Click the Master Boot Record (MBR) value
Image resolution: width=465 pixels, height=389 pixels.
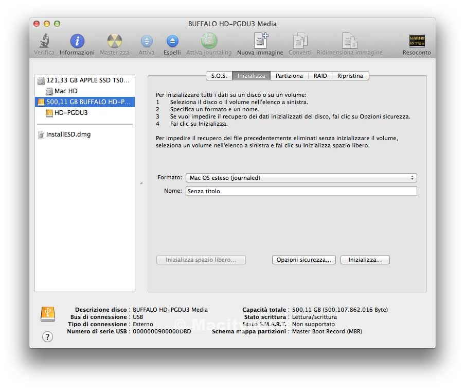[x=327, y=331]
